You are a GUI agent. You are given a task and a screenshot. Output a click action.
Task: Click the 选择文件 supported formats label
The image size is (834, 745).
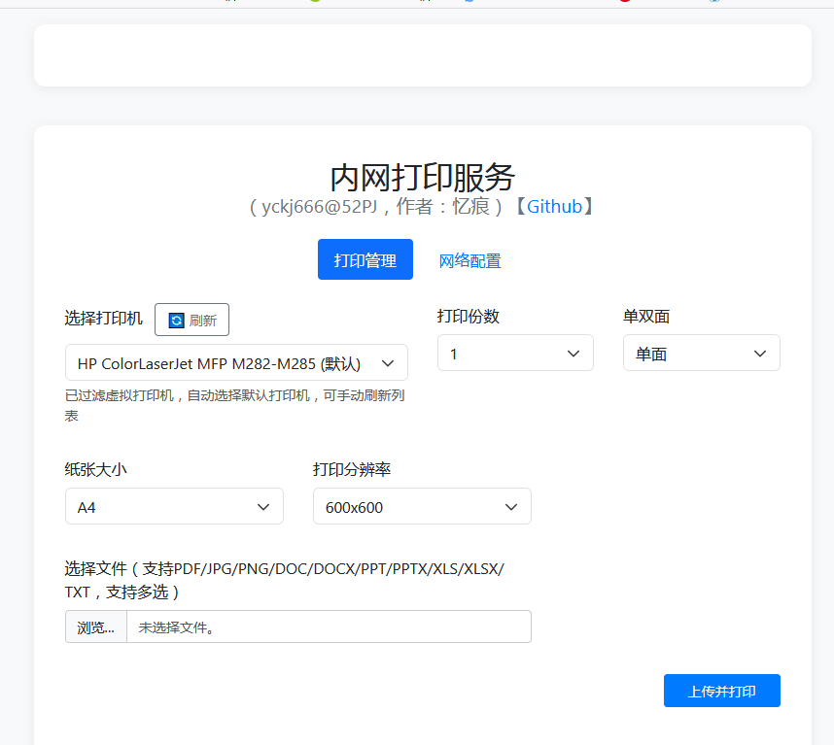coord(284,580)
